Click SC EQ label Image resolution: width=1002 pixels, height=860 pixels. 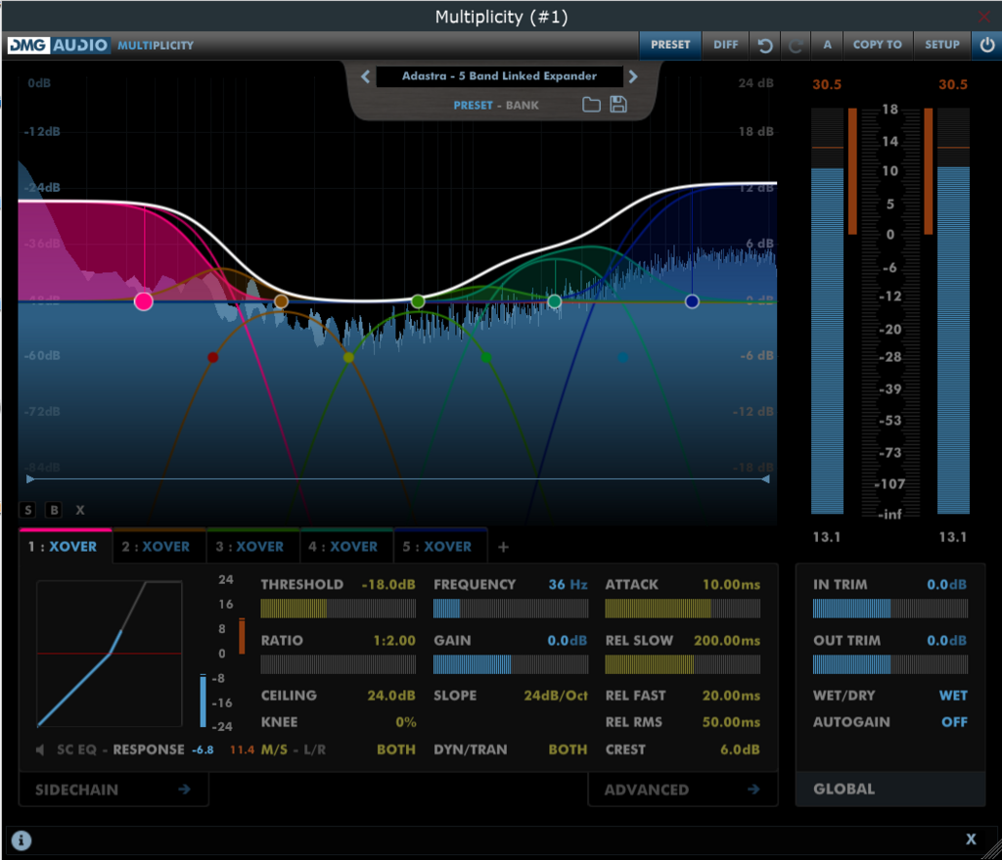pyautogui.click(x=76, y=749)
